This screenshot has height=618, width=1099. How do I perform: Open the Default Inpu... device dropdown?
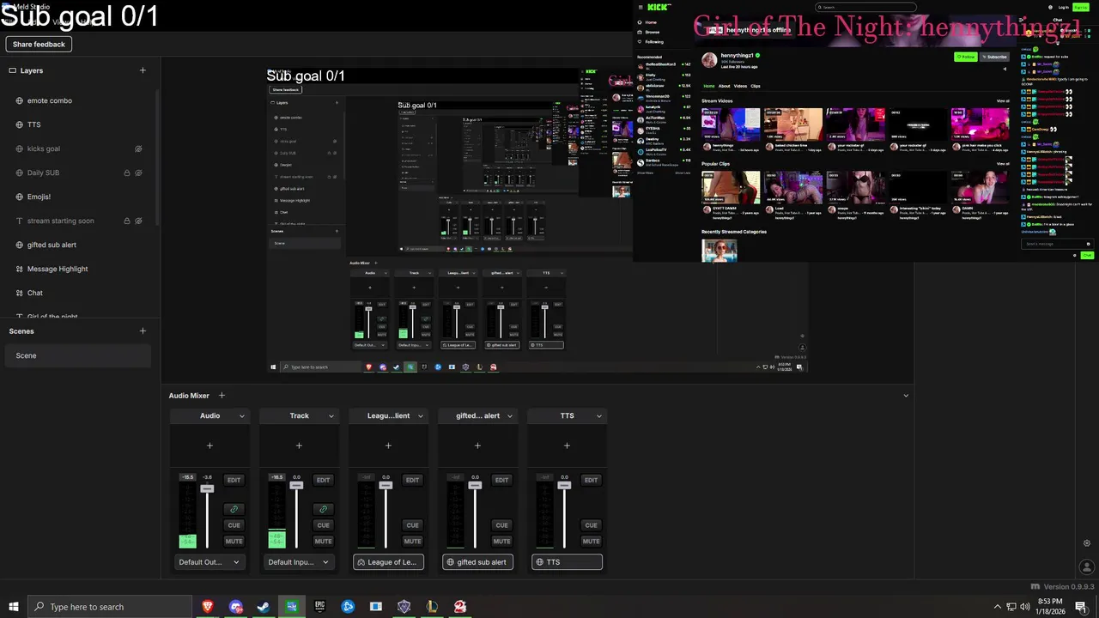(x=299, y=562)
